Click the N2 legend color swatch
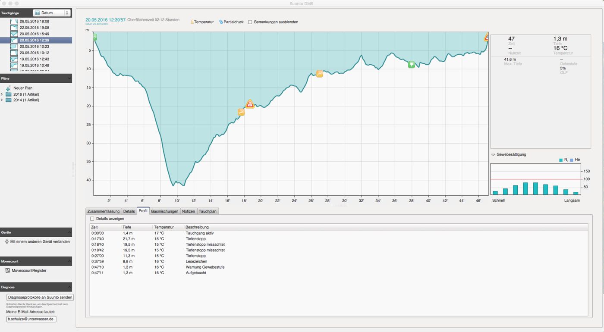Screen dimensions: 604x332 [561, 160]
